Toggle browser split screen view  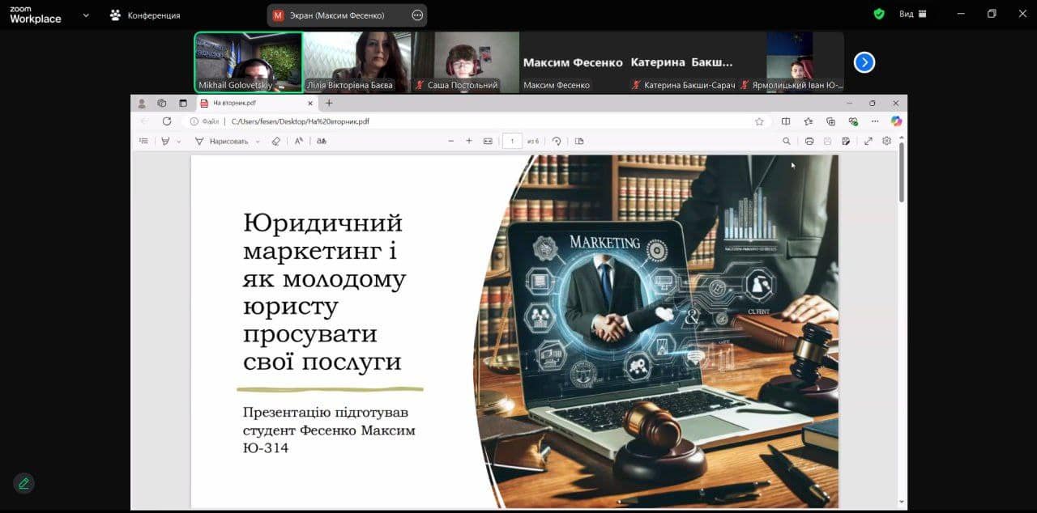(x=785, y=121)
